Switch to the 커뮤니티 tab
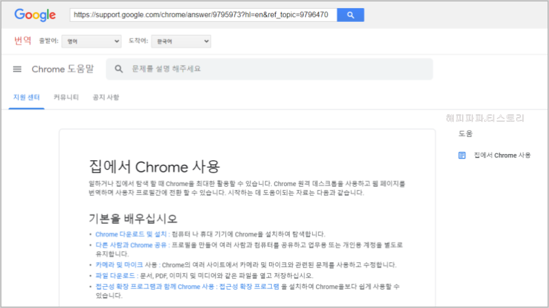This screenshot has width=549, height=308. (x=66, y=97)
